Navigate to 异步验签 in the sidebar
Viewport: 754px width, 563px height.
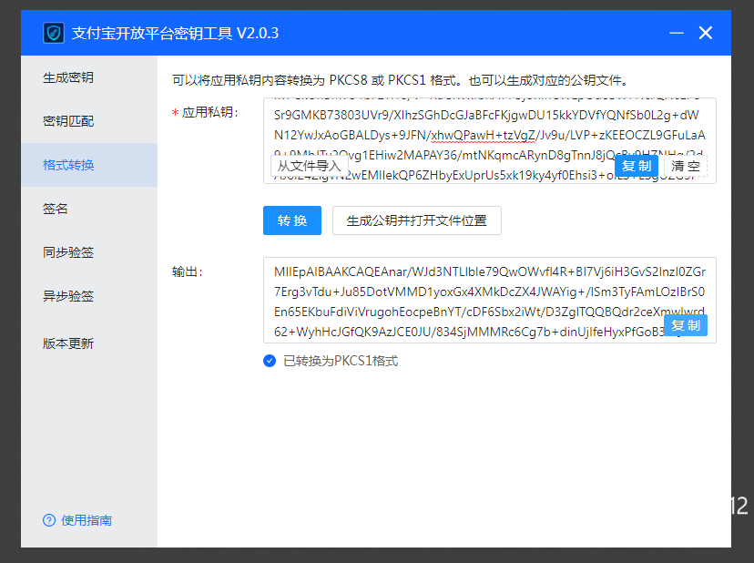pos(68,296)
